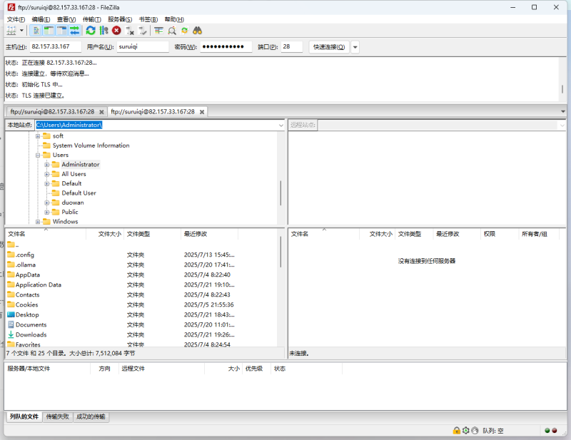
Task: Toggle the message log display
Action: (x=36, y=31)
